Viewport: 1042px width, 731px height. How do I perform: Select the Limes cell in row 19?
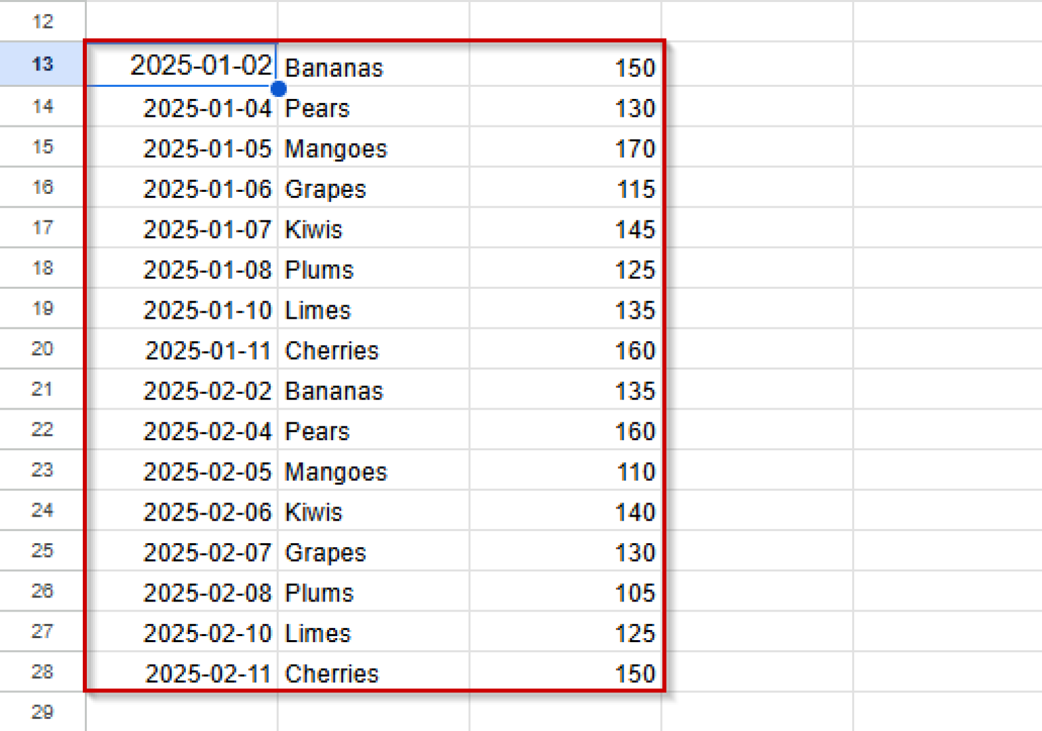[x=373, y=310]
